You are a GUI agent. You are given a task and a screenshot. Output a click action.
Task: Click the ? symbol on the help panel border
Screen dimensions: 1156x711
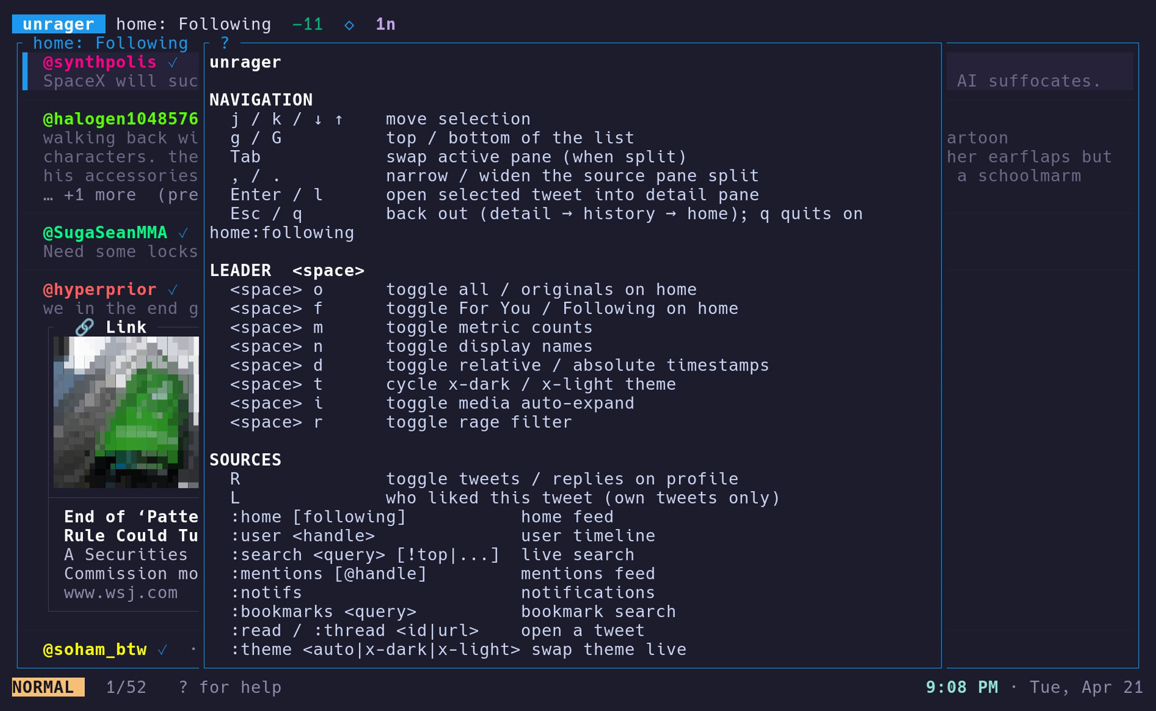(225, 43)
